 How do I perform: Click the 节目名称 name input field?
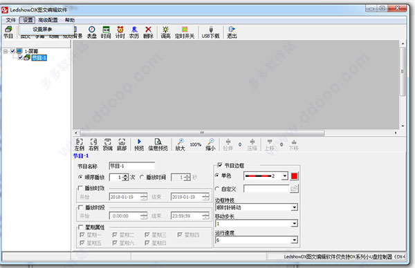coord(132,166)
